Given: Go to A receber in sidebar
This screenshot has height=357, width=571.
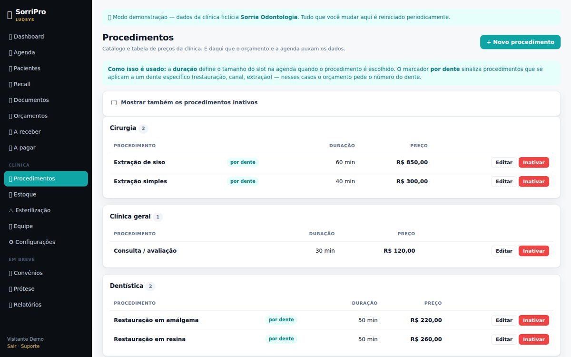Looking at the screenshot, I should [x=46, y=132].
